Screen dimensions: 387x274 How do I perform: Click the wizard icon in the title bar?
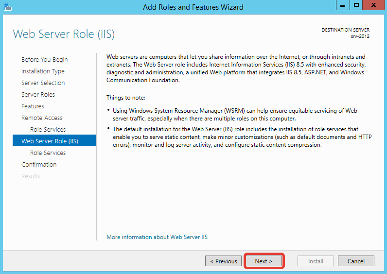8,7
